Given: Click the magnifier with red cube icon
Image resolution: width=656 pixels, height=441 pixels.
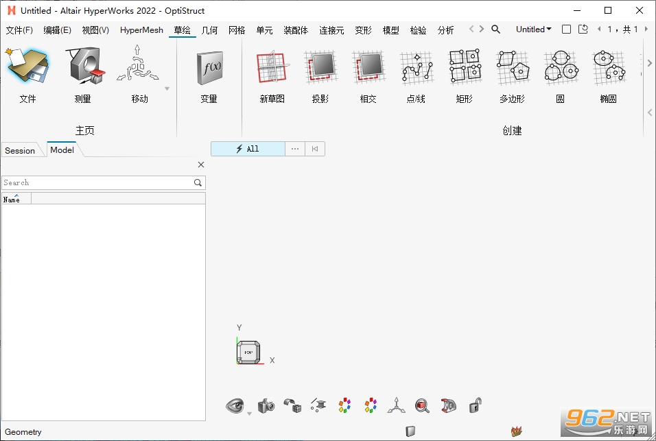Looking at the screenshot, I should tap(422, 405).
